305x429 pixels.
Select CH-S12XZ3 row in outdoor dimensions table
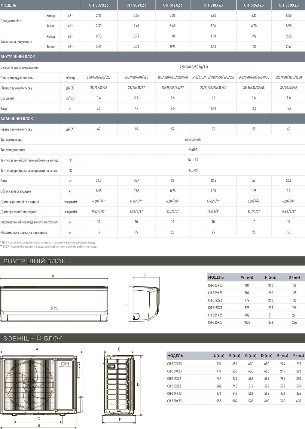click(x=235, y=378)
